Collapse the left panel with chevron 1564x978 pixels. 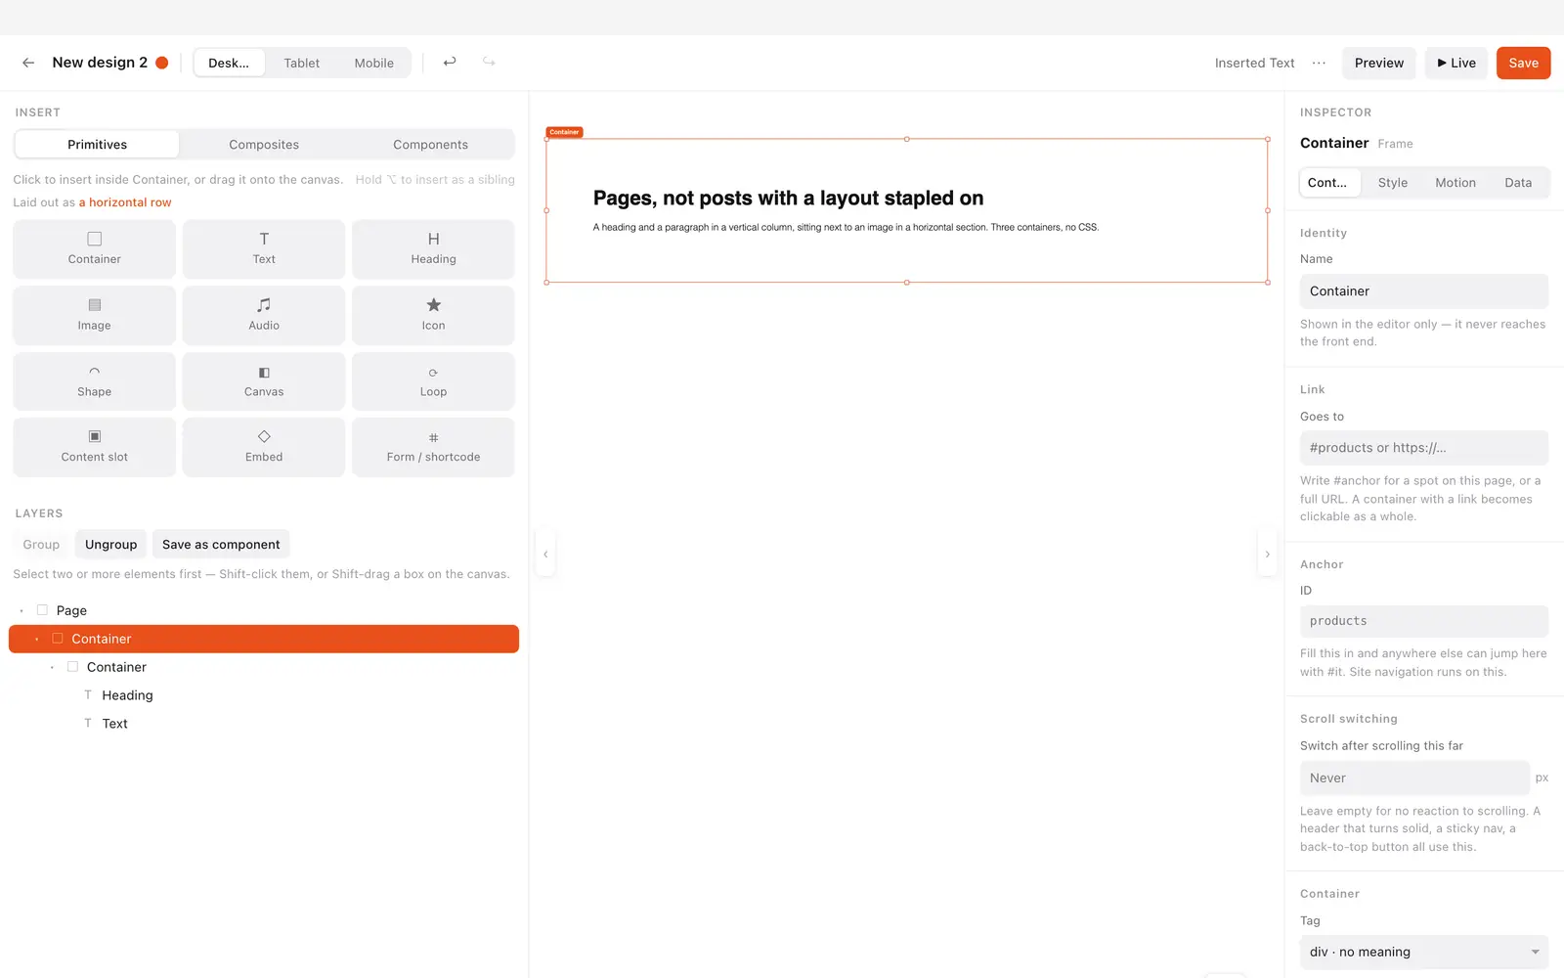click(545, 554)
